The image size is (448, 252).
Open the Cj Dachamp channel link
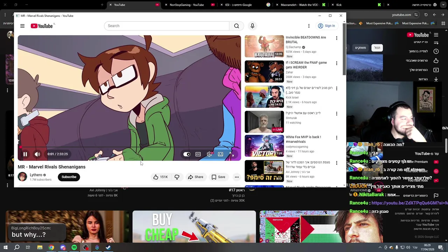293,47
